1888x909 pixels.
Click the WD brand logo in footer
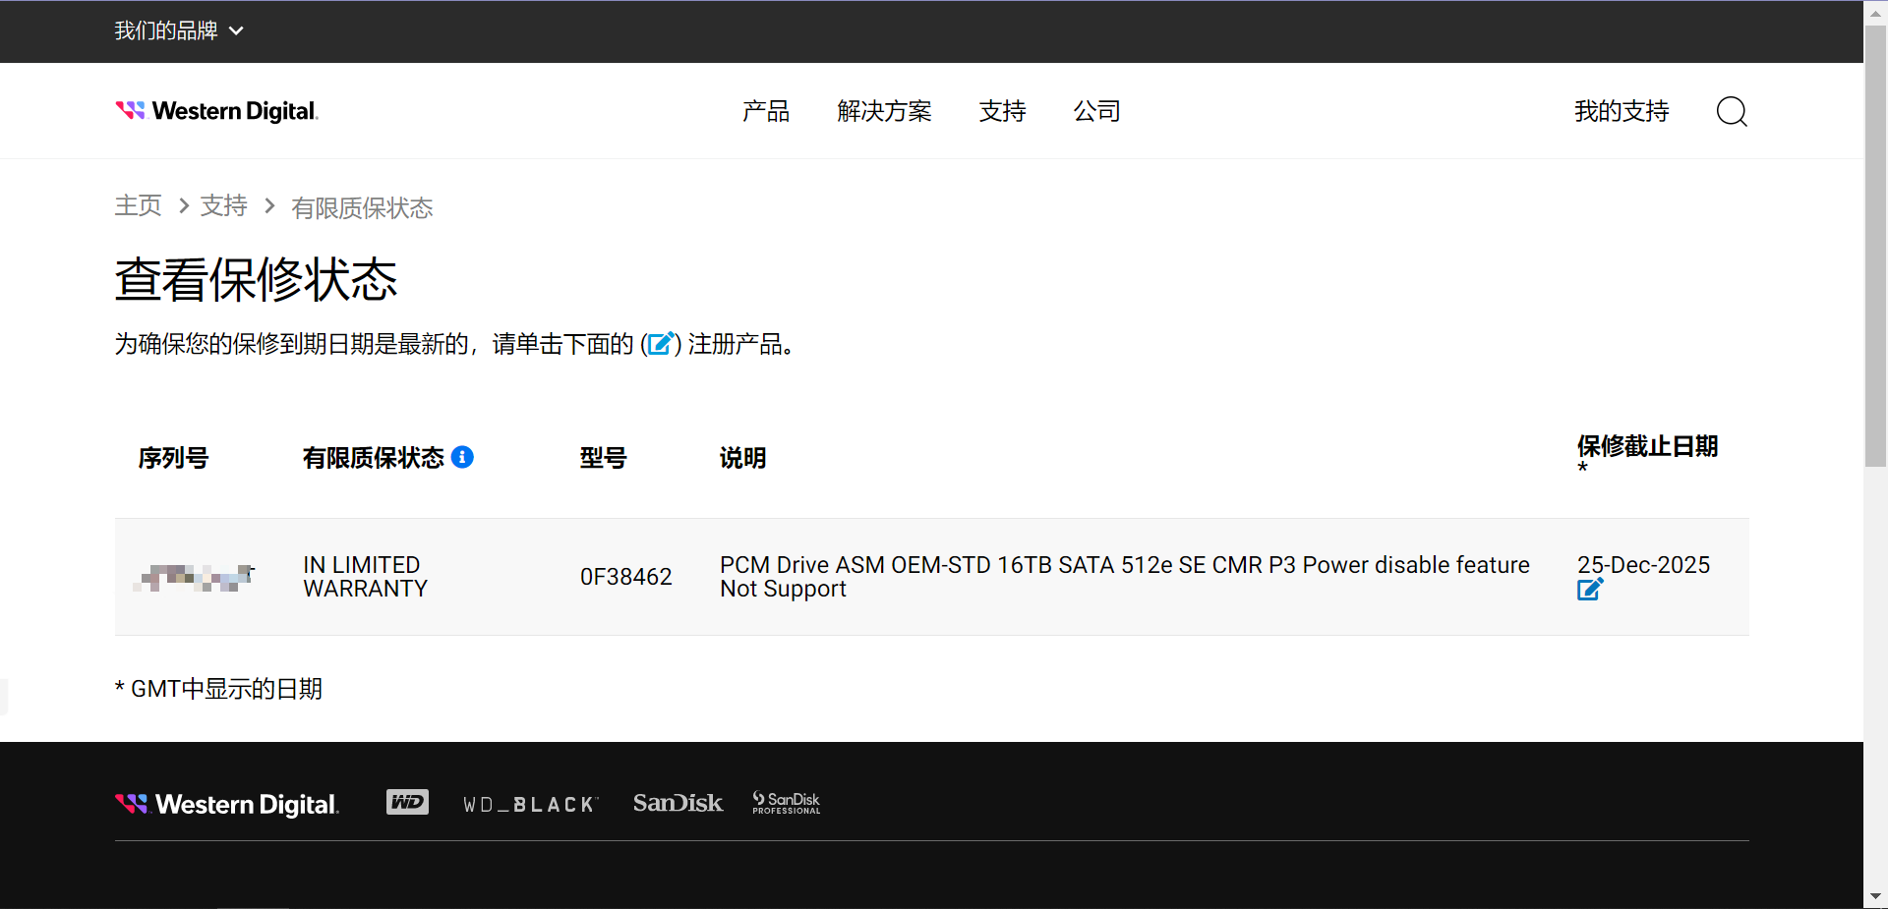click(407, 803)
